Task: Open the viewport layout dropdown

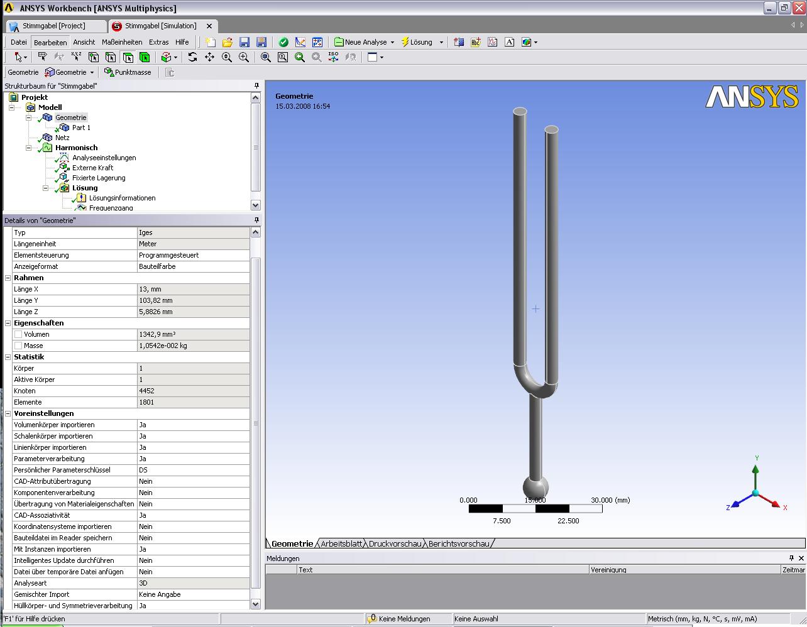Action: (x=382, y=57)
